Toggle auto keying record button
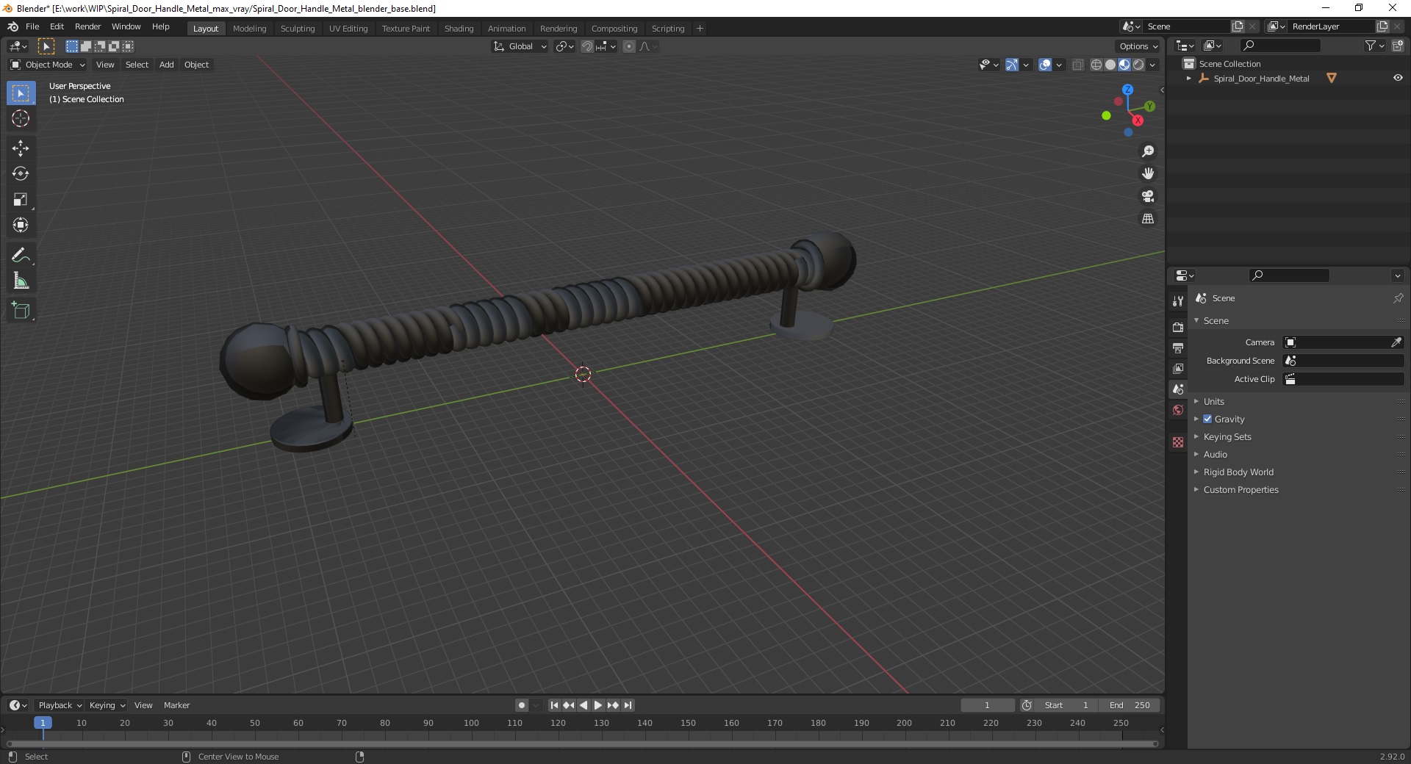Screen dimensions: 1411x764 522,705
